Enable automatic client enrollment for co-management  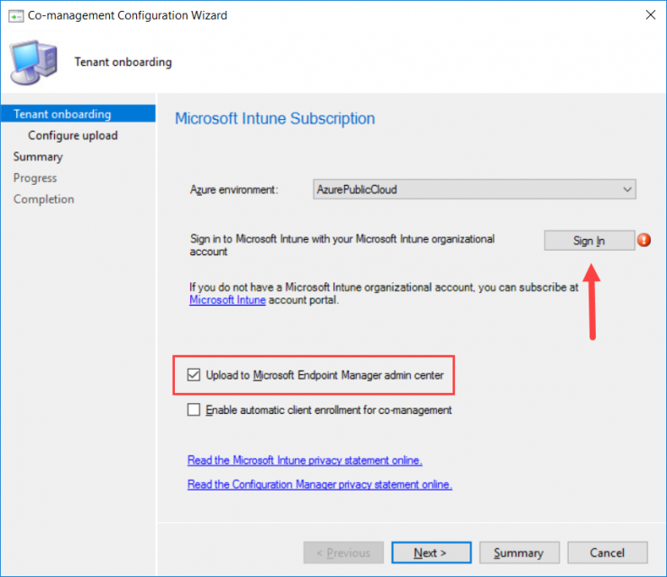pos(194,410)
